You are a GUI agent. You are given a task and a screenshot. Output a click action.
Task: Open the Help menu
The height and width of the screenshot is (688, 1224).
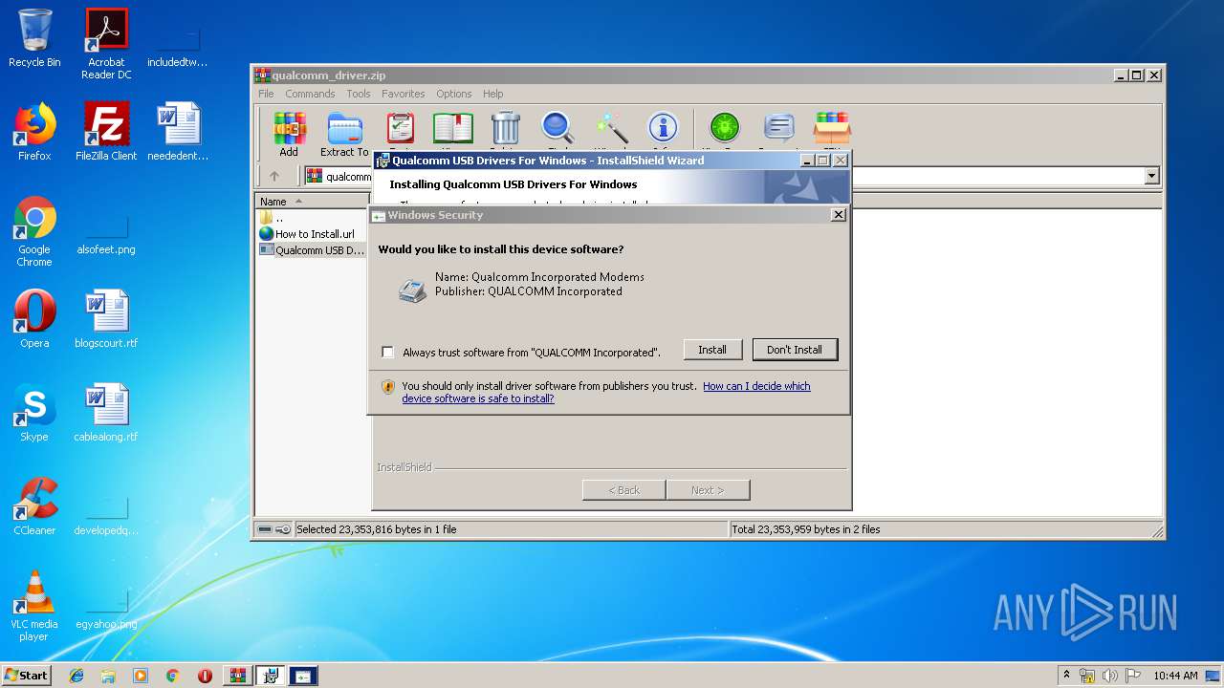pyautogui.click(x=492, y=94)
